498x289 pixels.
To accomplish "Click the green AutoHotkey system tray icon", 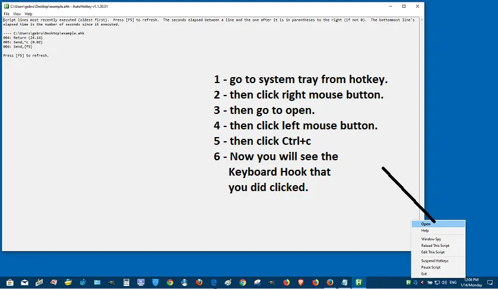I will 408,282.
